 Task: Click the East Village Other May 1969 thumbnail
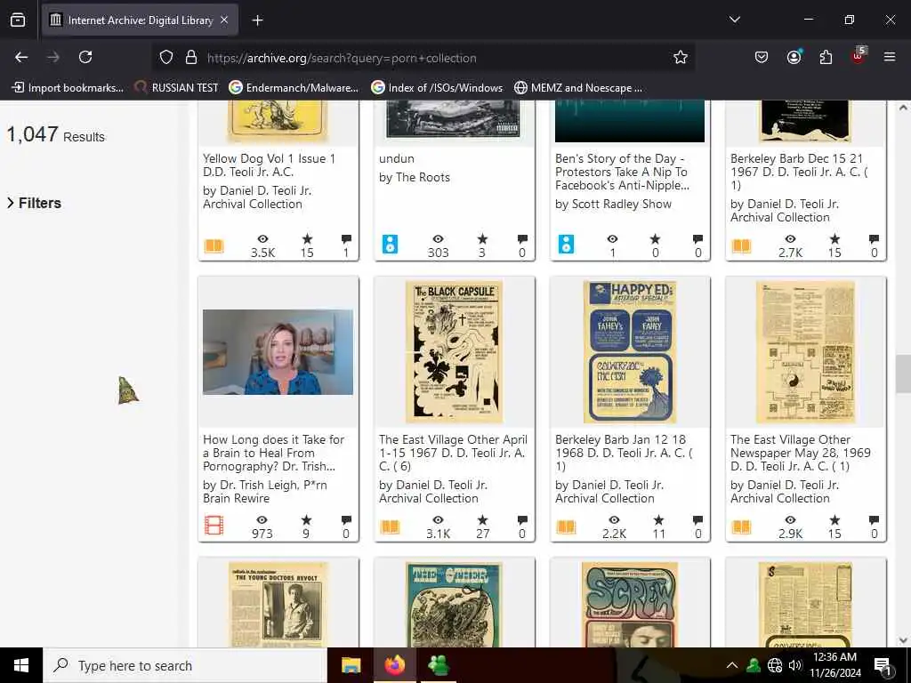pyautogui.click(x=806, y=352)
